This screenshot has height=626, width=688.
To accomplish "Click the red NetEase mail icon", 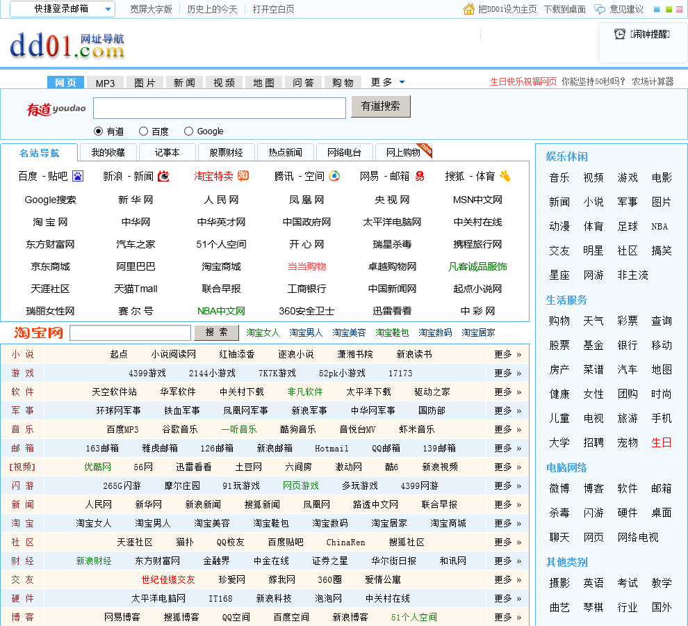I will pyautogui.click(x=420, y=177).
